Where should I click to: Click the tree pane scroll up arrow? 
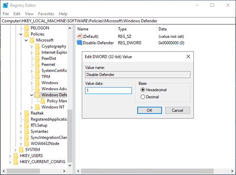70,28
